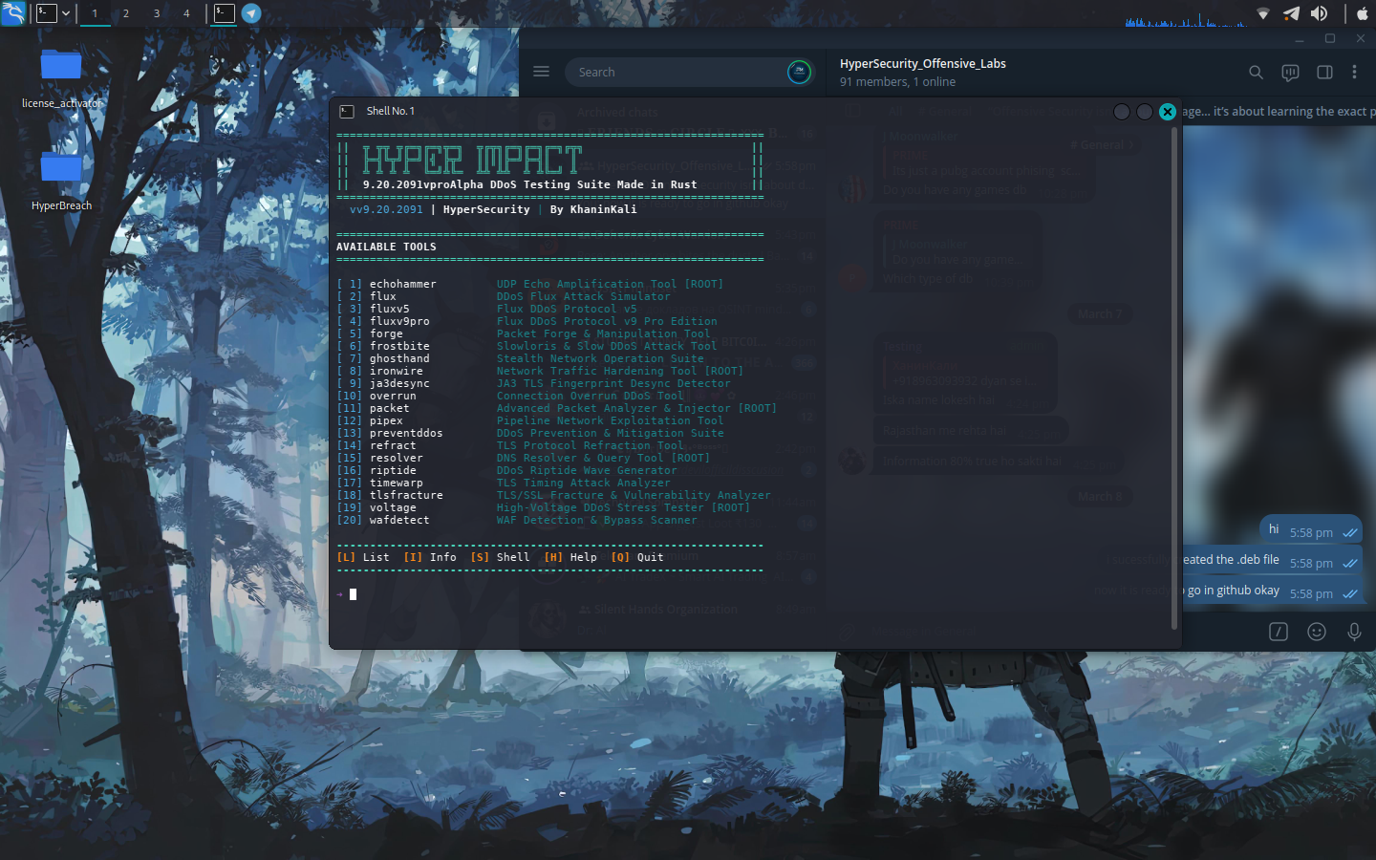Select the Telegram window in taskbar
This screenshot has width=1376, height=860.
251,13
